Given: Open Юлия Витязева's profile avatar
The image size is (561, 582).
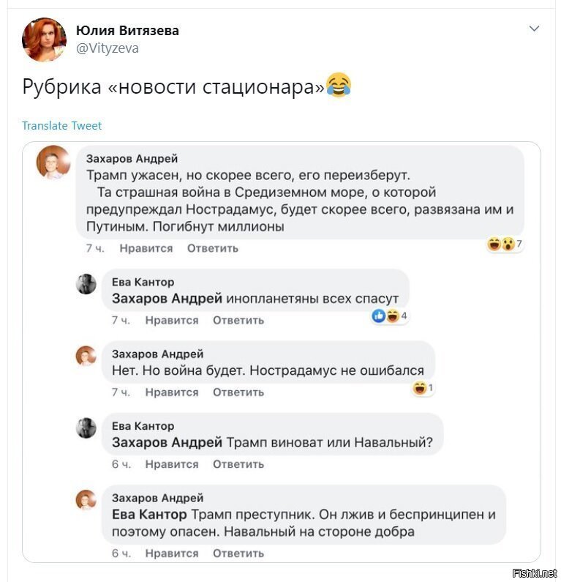Looking at the screenshot, I should coord(44,40).
